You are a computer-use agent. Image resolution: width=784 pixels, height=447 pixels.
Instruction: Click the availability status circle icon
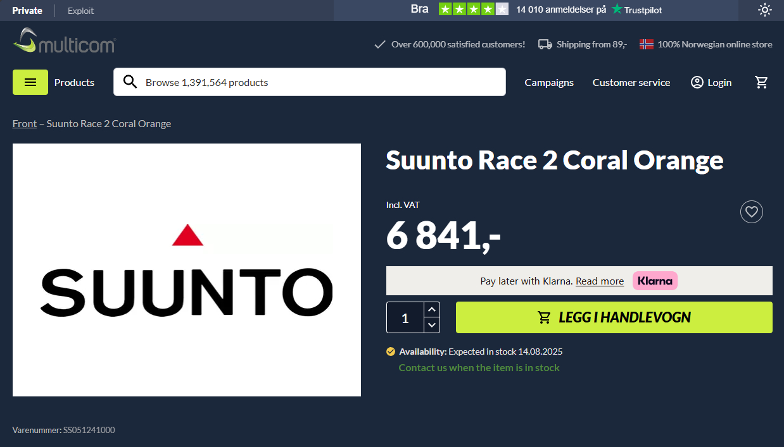pyautogui.click(x=391, y=352)
